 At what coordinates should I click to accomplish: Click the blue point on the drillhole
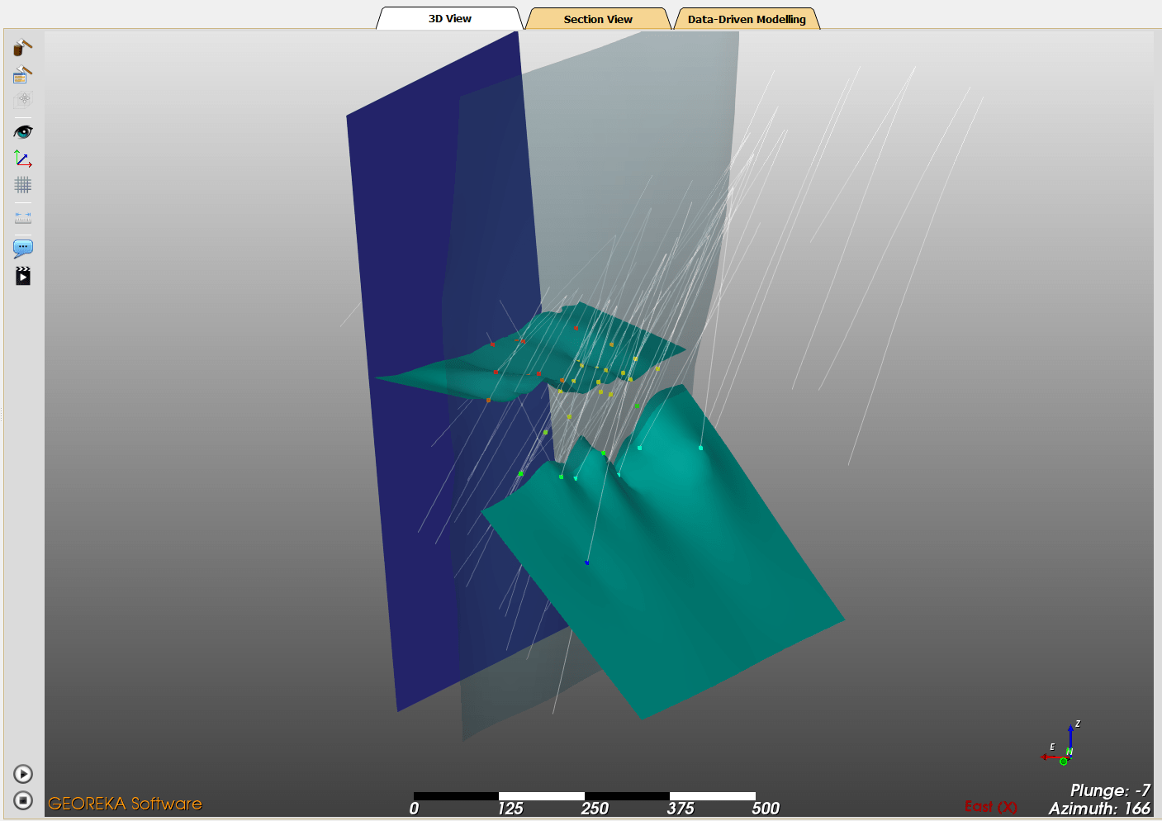pyautogui.click(x=587, y=562)
